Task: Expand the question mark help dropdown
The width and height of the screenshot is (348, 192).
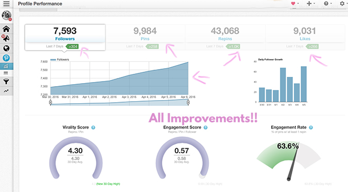Action: tap(328, 3)
